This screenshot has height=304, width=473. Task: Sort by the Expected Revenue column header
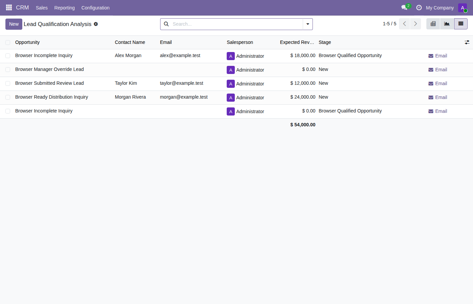tap(297, 42)
